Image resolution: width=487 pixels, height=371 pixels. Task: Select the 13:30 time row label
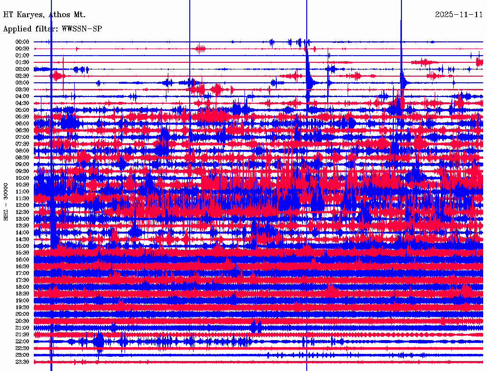[x=22, y=226]
